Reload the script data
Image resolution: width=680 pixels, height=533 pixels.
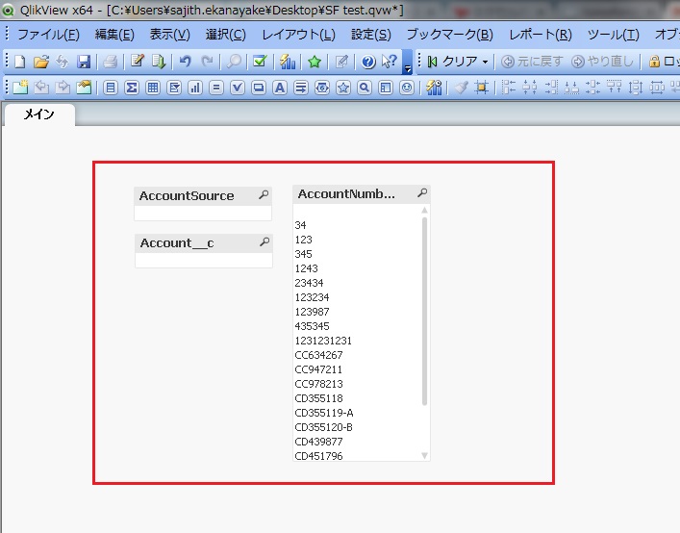coord(159,62)
